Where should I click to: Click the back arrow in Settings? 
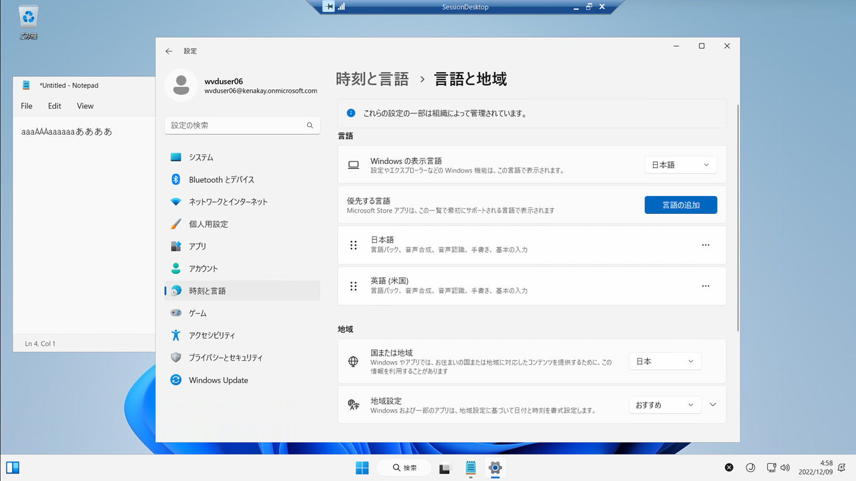click(169, 51)
